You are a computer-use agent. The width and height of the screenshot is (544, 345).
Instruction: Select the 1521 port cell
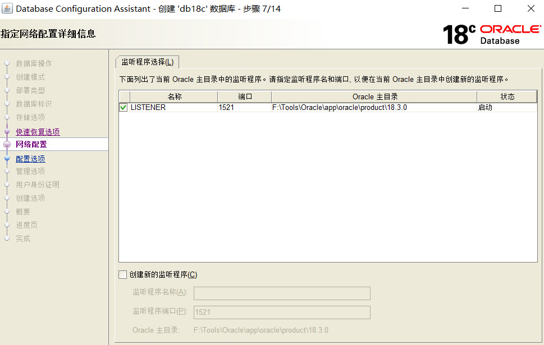(x=245, y=108)
